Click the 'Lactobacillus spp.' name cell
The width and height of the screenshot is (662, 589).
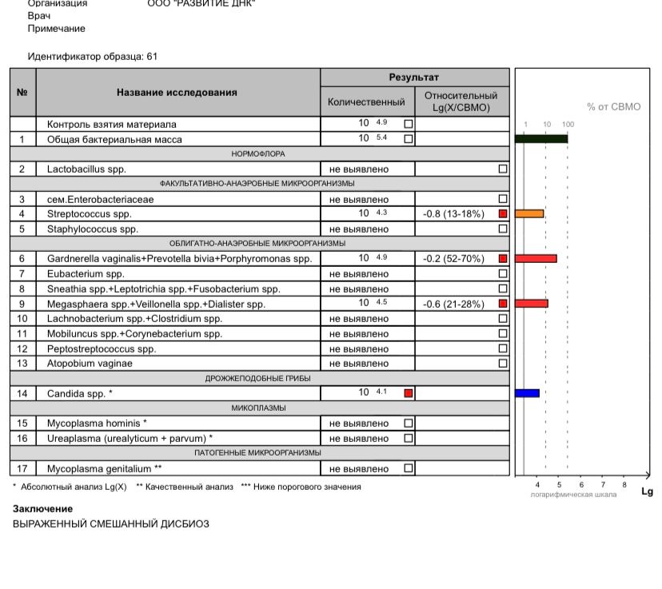[x=177, y=169]
